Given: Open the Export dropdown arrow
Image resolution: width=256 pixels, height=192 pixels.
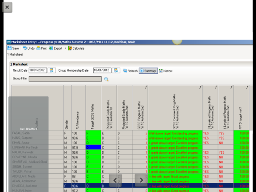Looking at the screenshot, I should [66, 48].
